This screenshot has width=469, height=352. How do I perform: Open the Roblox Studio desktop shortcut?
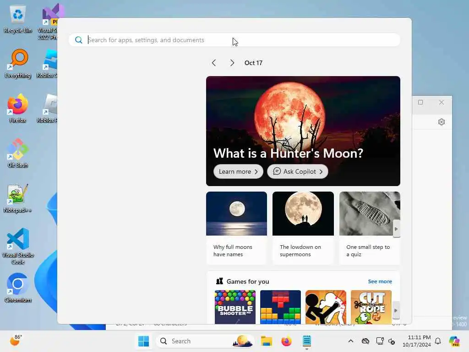tap(48, 63)
